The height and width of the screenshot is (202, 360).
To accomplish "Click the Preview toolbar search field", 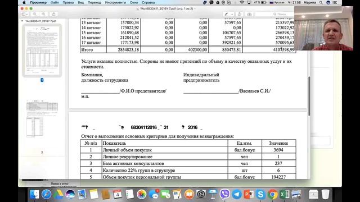I will (274, 14).
